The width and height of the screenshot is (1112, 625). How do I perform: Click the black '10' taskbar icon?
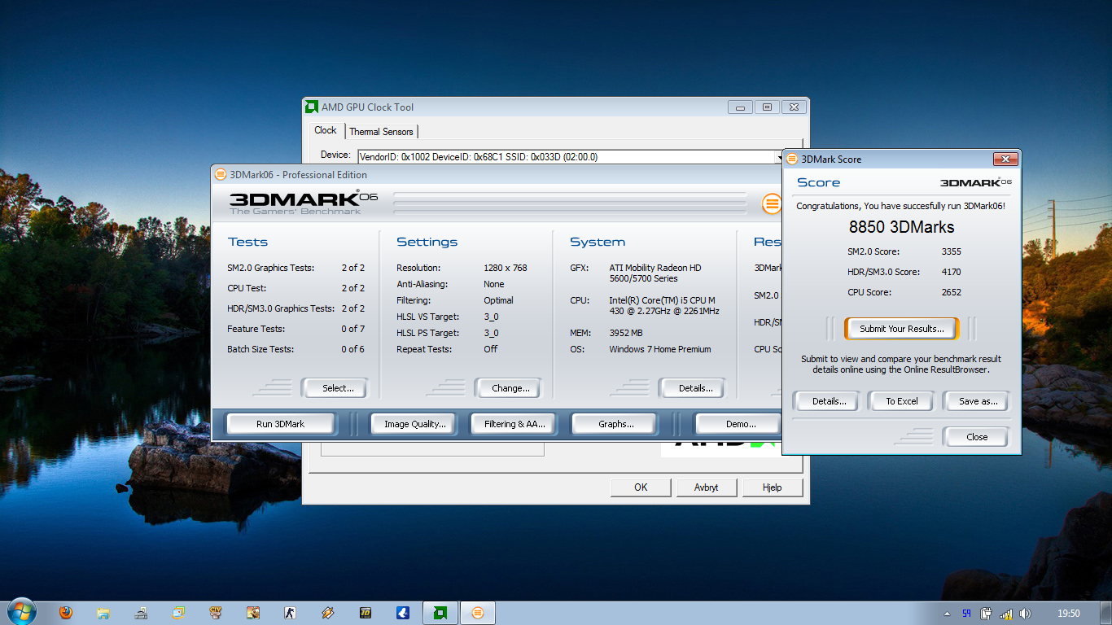point(366,613)
